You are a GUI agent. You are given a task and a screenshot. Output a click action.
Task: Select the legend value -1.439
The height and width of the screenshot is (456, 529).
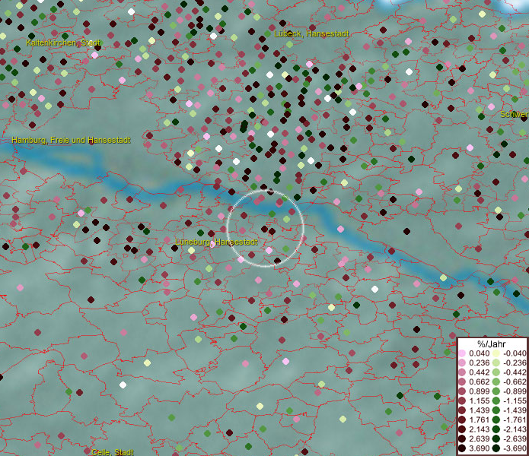(x=515, y=410)
